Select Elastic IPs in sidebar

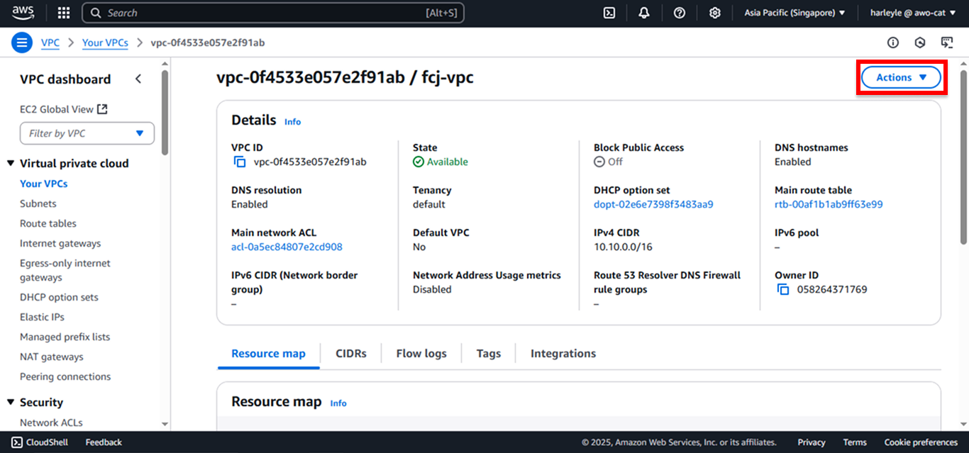point(43,317)
